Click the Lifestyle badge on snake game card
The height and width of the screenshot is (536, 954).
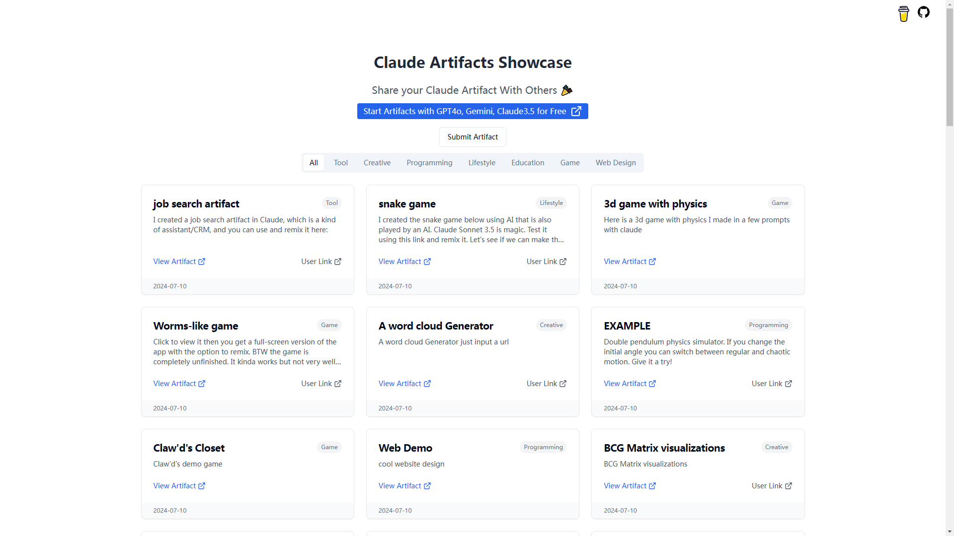click(x=552, y=203)
